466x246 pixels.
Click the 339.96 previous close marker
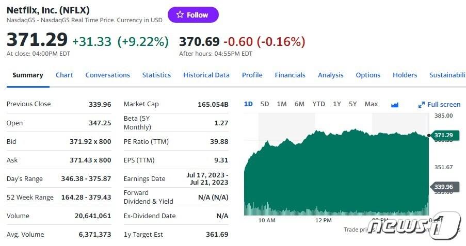coord(443,187)
